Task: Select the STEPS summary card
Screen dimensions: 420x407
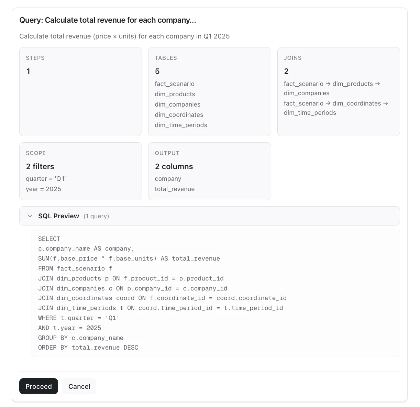Action: (x=80, y=91)
